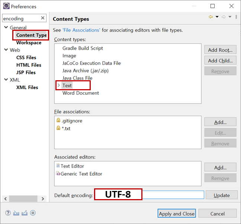This screenshot has height=224, width=241.
Task: Open back navigation history dropdown
Action: tap(217, 17)
